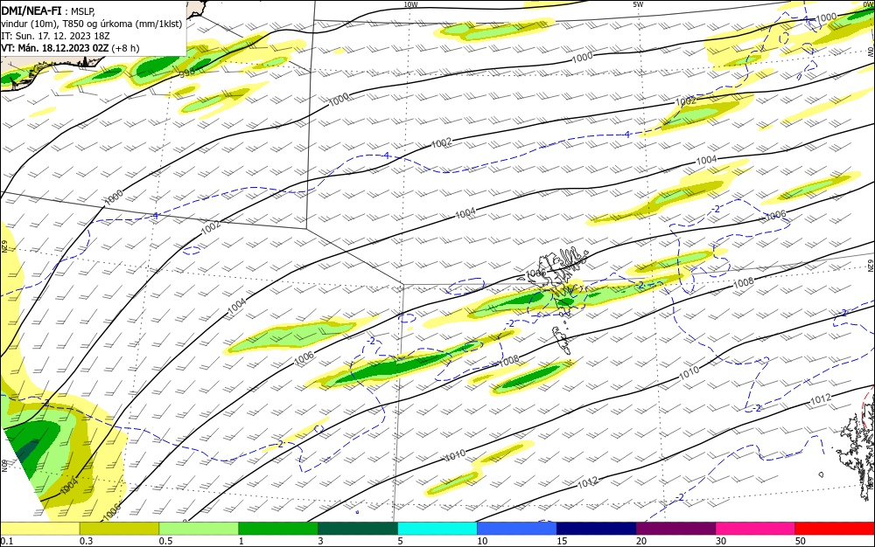Click the medium green 1–3 legend swatch
Viewport: 875px width, 547px height.
click(278, 529)
